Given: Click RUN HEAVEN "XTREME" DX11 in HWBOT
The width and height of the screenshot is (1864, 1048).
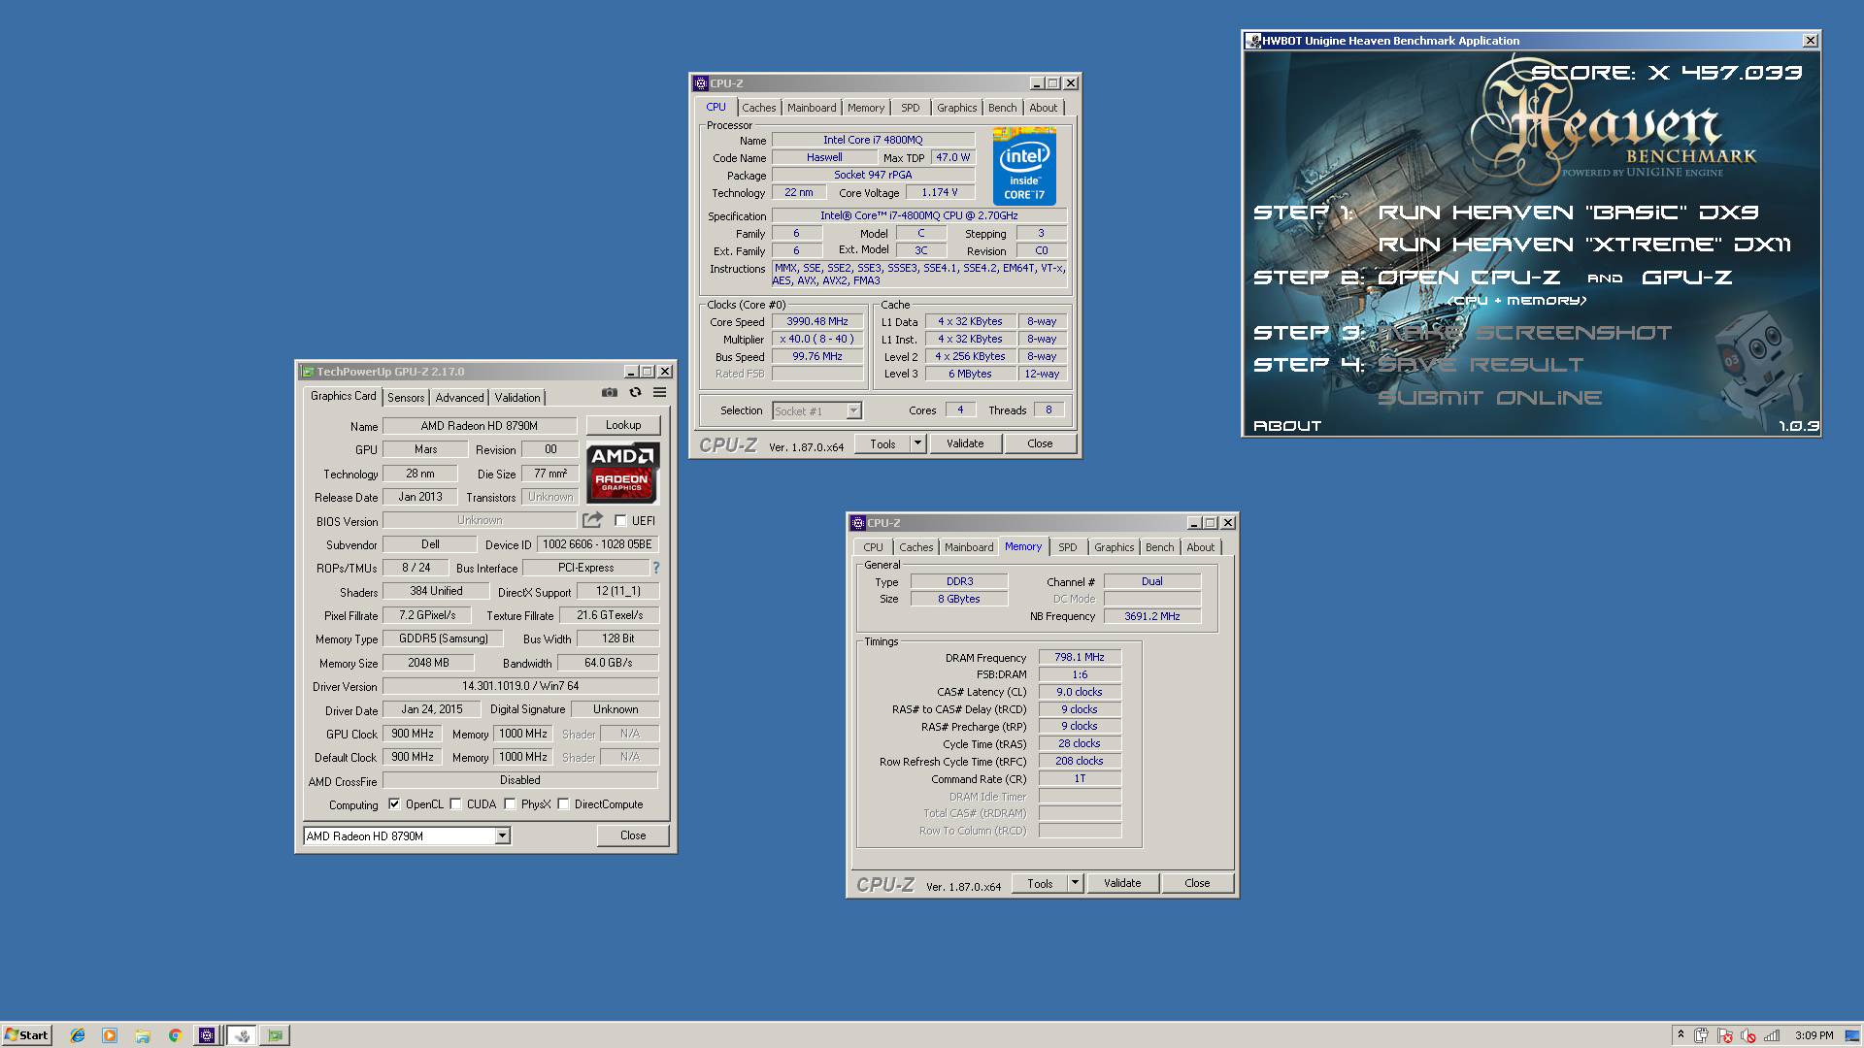Looking at the screenshot, I should (x=1584, y=245).
